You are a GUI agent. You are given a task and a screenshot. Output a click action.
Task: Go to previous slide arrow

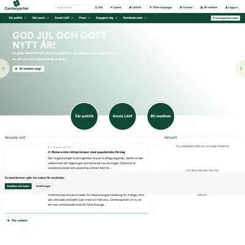tap(4, 69)
